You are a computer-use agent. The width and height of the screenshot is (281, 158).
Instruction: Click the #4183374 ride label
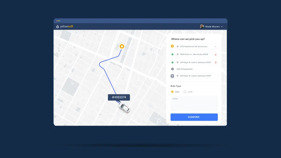[119, 97]
